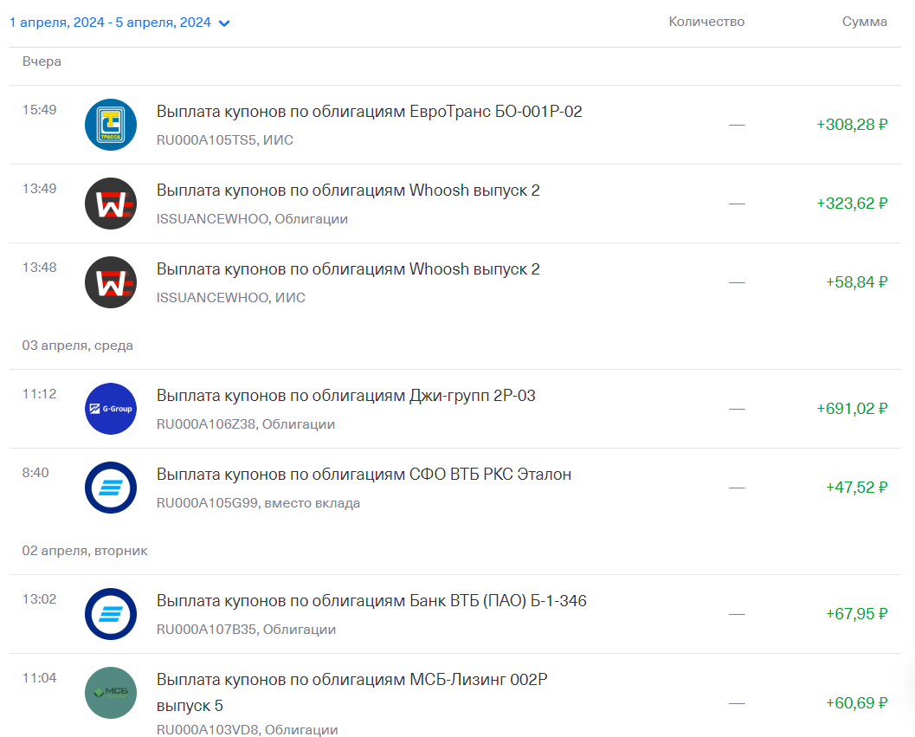This screenshot has width=915, height=737.
Task: Click the text RU000A105G99, вместо вклада
Action: tap(259, 503)
